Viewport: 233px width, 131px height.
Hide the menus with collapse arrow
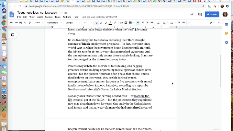tap(219, 23)
